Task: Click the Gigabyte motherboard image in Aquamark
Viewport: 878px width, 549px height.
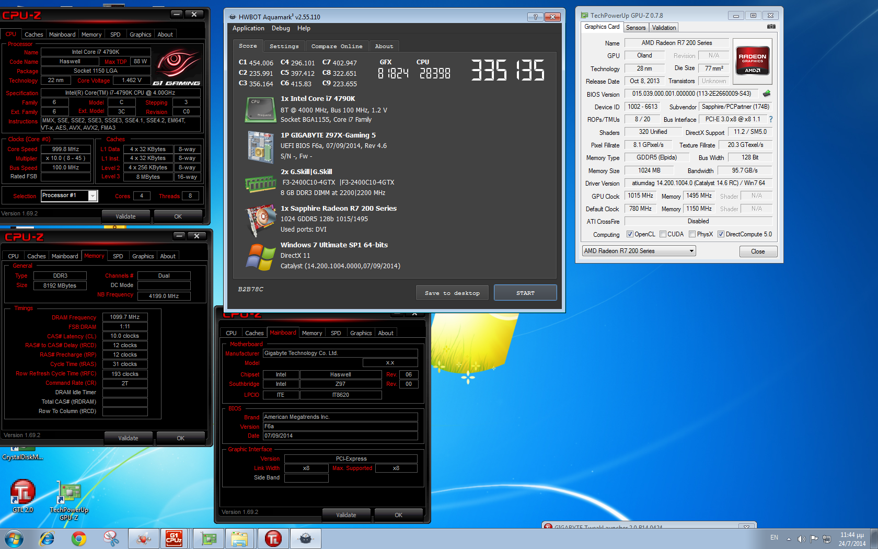Action: [261, 147]
